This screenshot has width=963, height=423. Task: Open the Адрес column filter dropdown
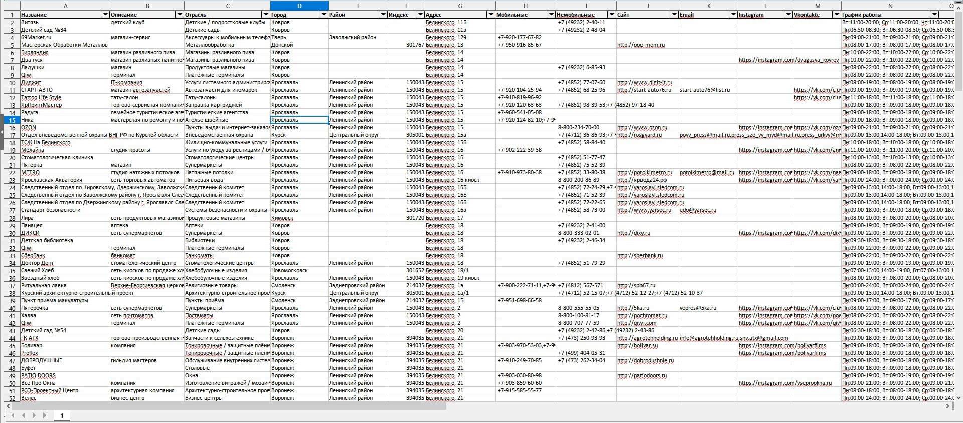[x=491, y=15]
